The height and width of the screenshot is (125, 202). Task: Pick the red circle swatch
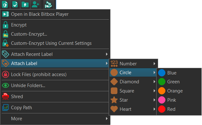(162, 109)
